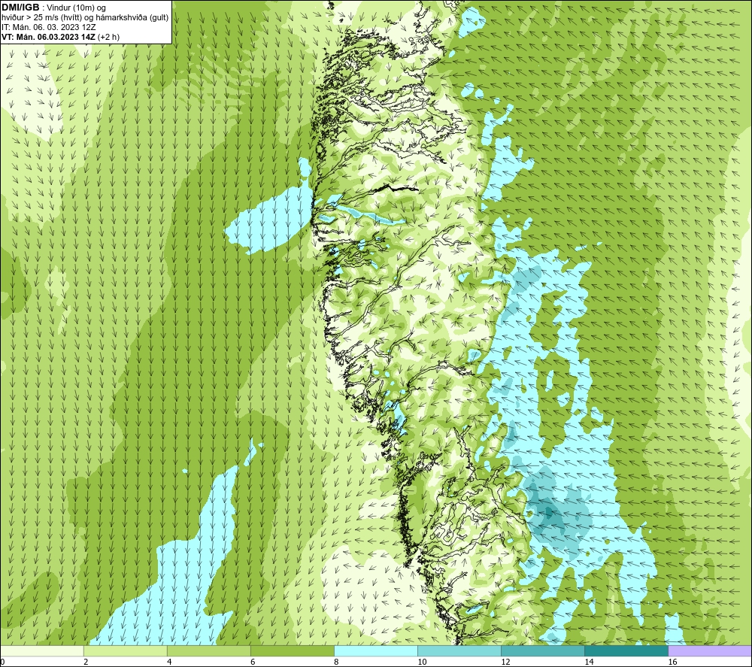Image resolution: width=752 pixels, height=667 pixels.
Task: Click the scale label "12"
Action: pyautogui.click(x=505, y=662)
